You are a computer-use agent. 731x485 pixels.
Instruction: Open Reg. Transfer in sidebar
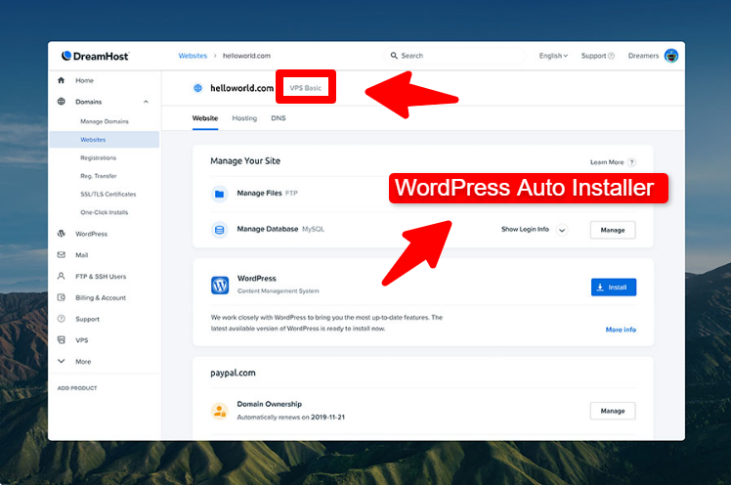[99, 176]
